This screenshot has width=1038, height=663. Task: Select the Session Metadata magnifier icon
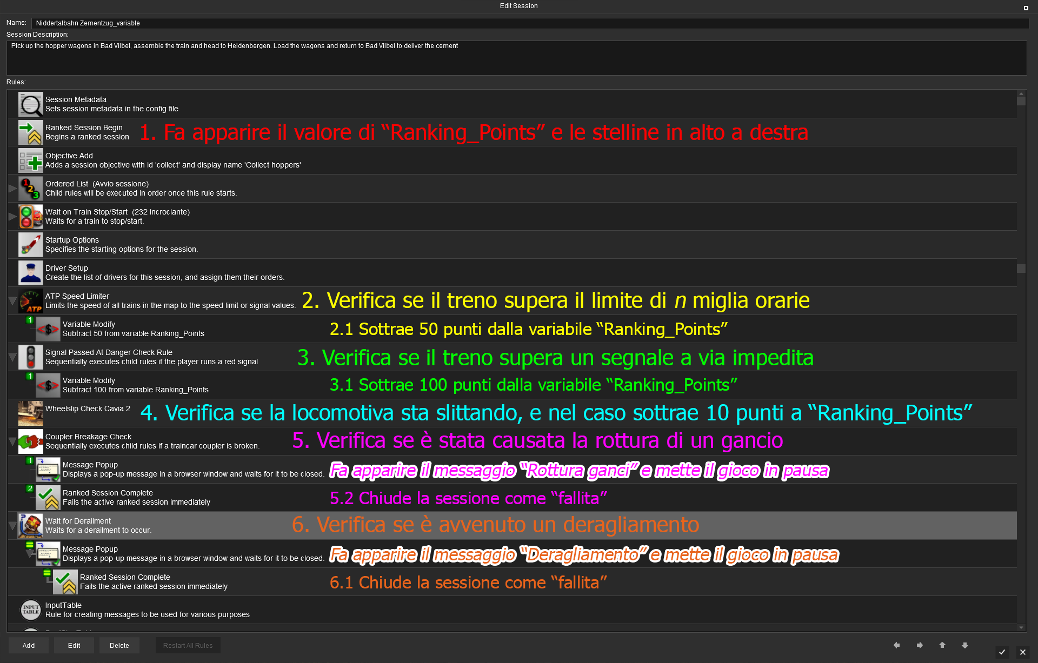tap(30, 104)
